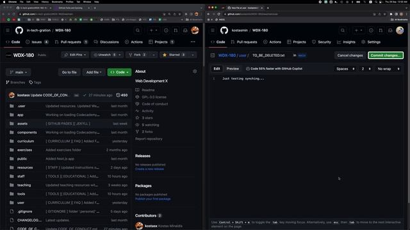Open Branches link under branch selector
The height and width of the screenshot is (230, 410).
click(x=15, y=82)
